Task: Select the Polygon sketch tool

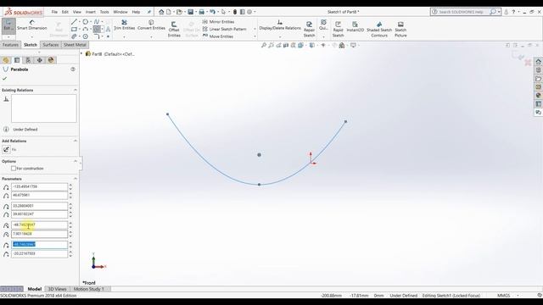Action: [x=85, y=36]
